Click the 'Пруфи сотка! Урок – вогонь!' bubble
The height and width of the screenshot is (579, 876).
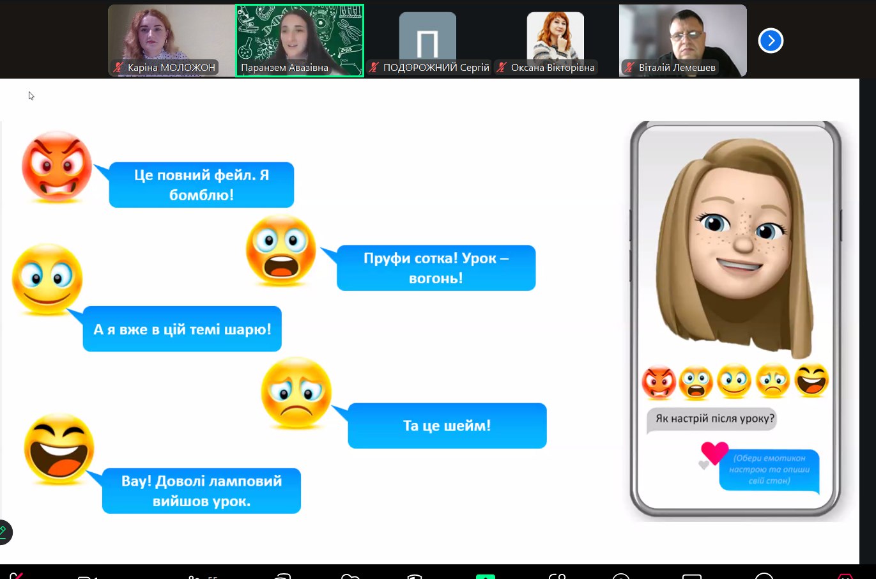436,268
